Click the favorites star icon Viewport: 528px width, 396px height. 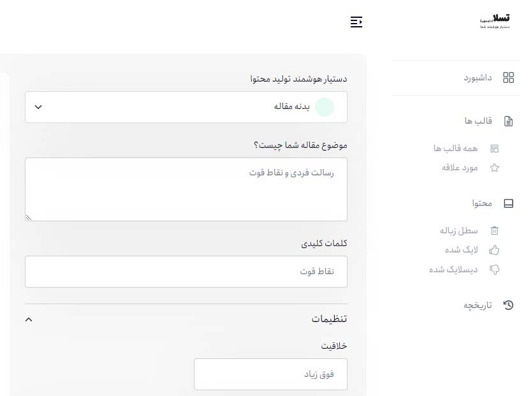(x=494, y=168)
